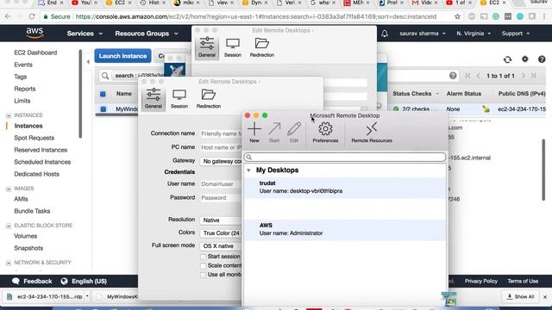Select General tab in back Edit Remote Desktops window
This screenshot has width=552, height=310.
point(207,47)
